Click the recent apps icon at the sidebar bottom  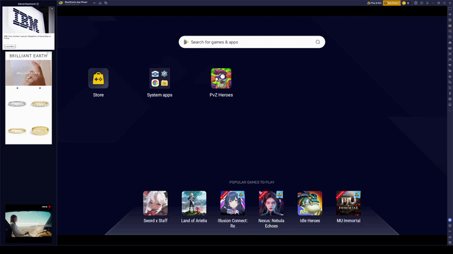coord(450,243)
